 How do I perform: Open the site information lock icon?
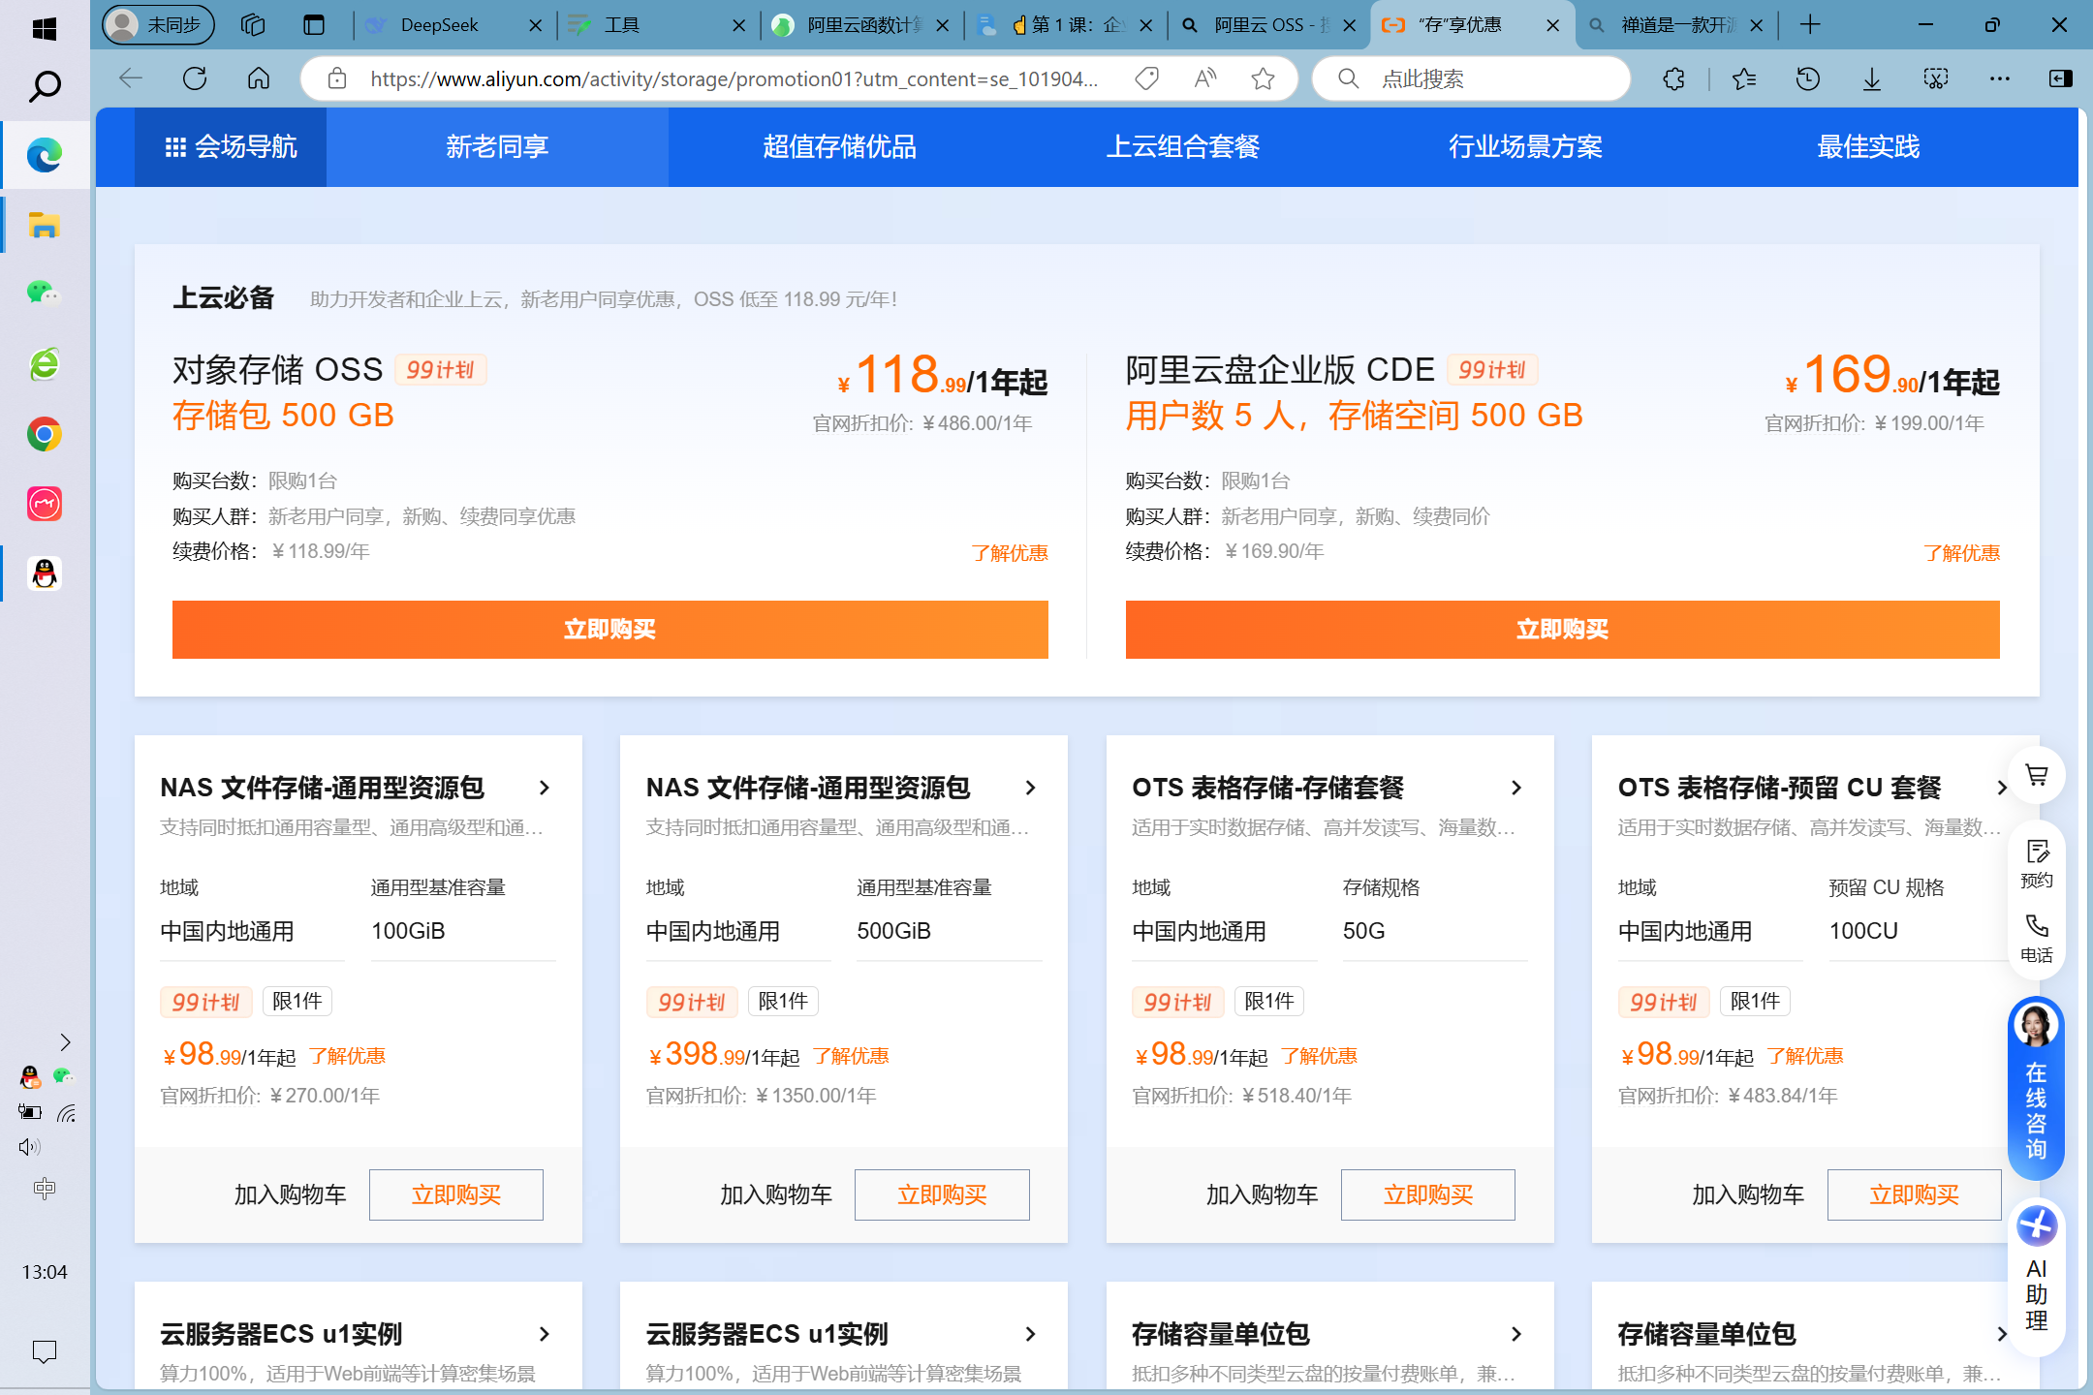pyautogui.click(x=337, y=78)
